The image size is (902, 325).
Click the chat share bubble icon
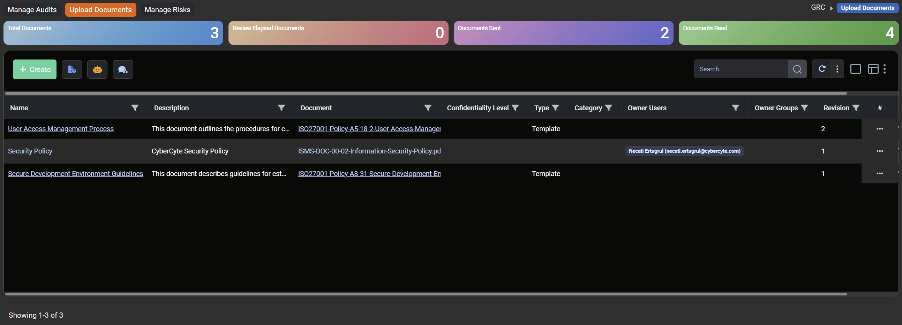tap(123, 69)
